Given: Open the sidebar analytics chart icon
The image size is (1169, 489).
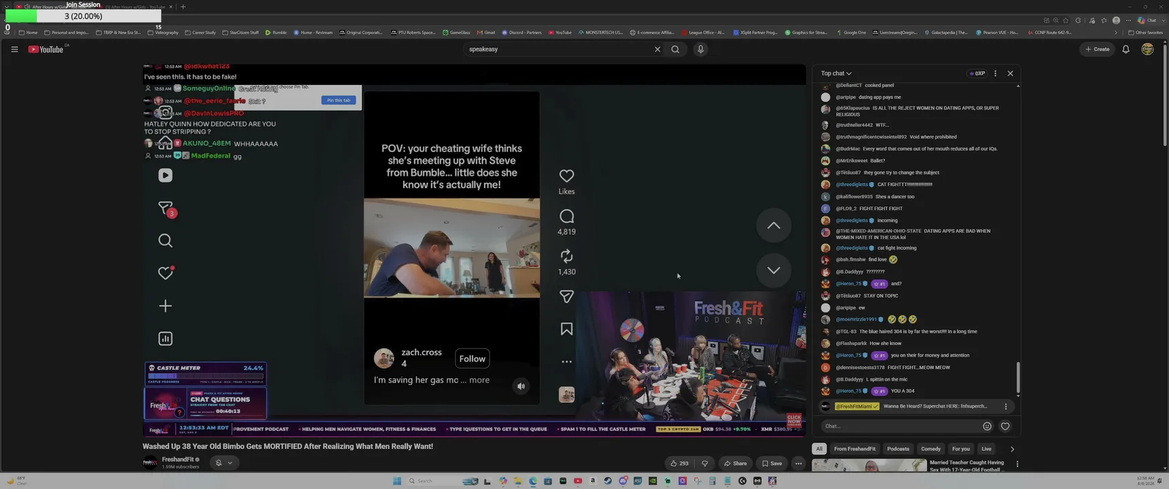Looking at the screenshot, I should tap(165, 338).
